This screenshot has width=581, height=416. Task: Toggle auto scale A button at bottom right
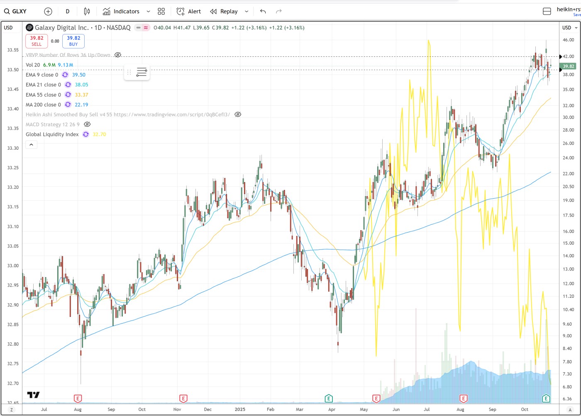(x=570, y=409)
